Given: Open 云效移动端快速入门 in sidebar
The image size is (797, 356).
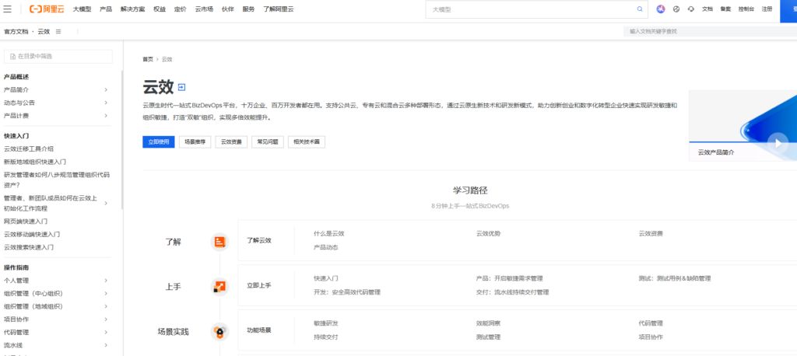Looking at the screenshot, I should point(32,235).
